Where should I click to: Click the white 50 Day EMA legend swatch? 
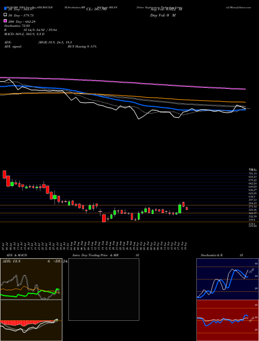[x=5, y=15]
